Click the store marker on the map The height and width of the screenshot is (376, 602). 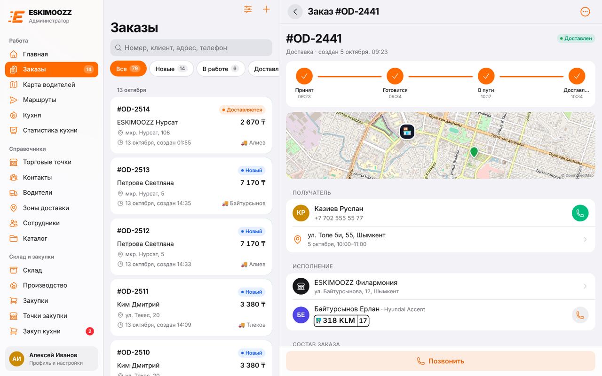pyautogui.click(x=407, y=132)
